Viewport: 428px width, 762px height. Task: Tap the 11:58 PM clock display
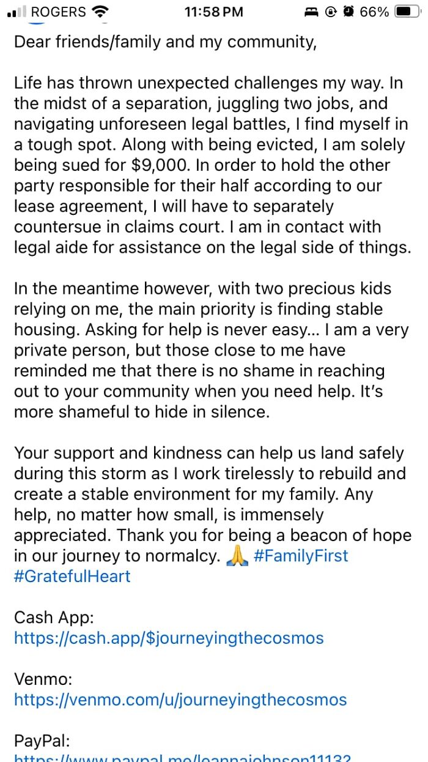pyautogui.click(x=213, y=11)
